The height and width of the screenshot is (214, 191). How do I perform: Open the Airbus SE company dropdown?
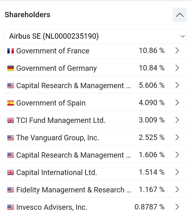coord(95,36)
